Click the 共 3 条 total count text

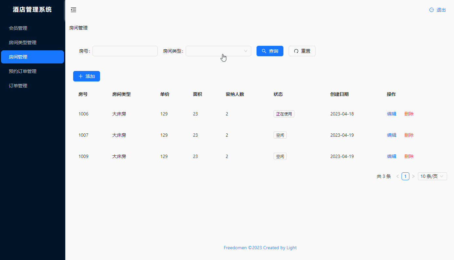tap(384, 176)
